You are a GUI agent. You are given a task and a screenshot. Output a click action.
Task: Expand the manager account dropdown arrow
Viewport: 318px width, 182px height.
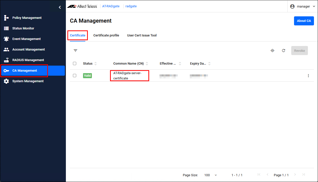[x=314, y=7]
